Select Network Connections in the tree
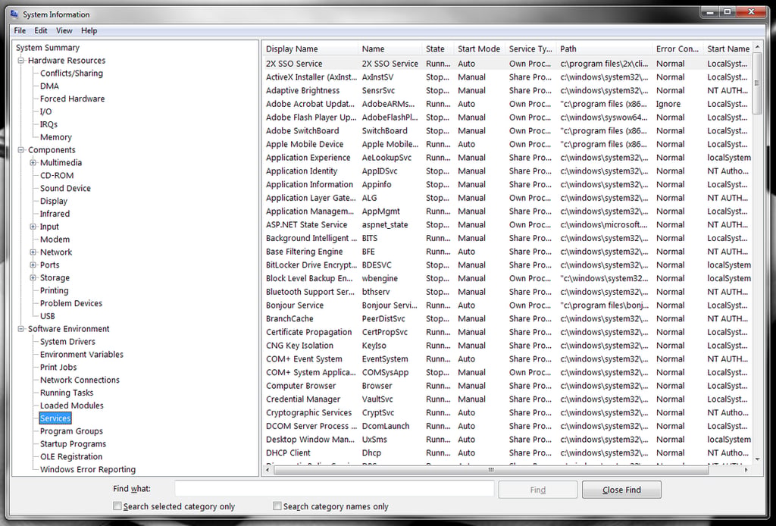 pos(80,380)
